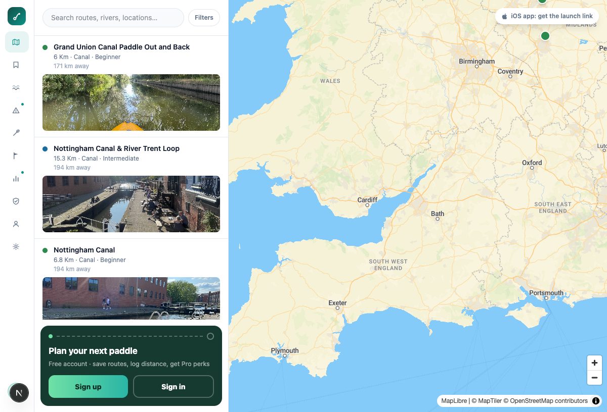The image size is (607, 412).
Task: Open the warning triangle alerts icon
Action: point(17,110)
